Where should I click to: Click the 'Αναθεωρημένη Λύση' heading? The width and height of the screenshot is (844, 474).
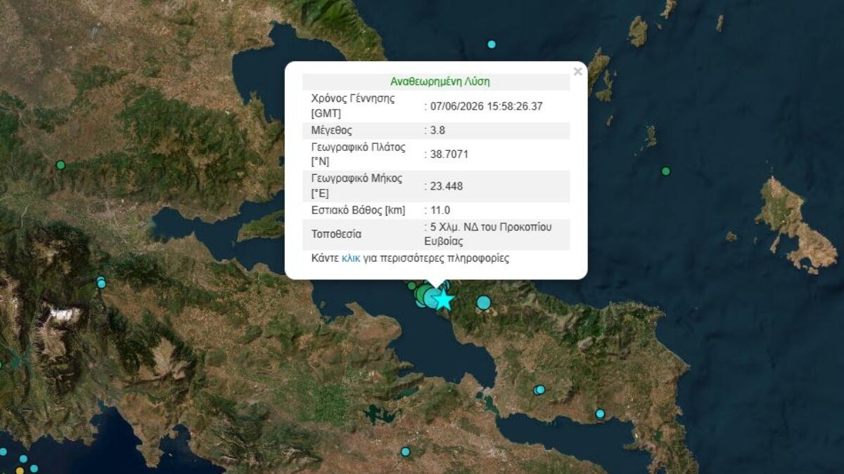[440, 81]
